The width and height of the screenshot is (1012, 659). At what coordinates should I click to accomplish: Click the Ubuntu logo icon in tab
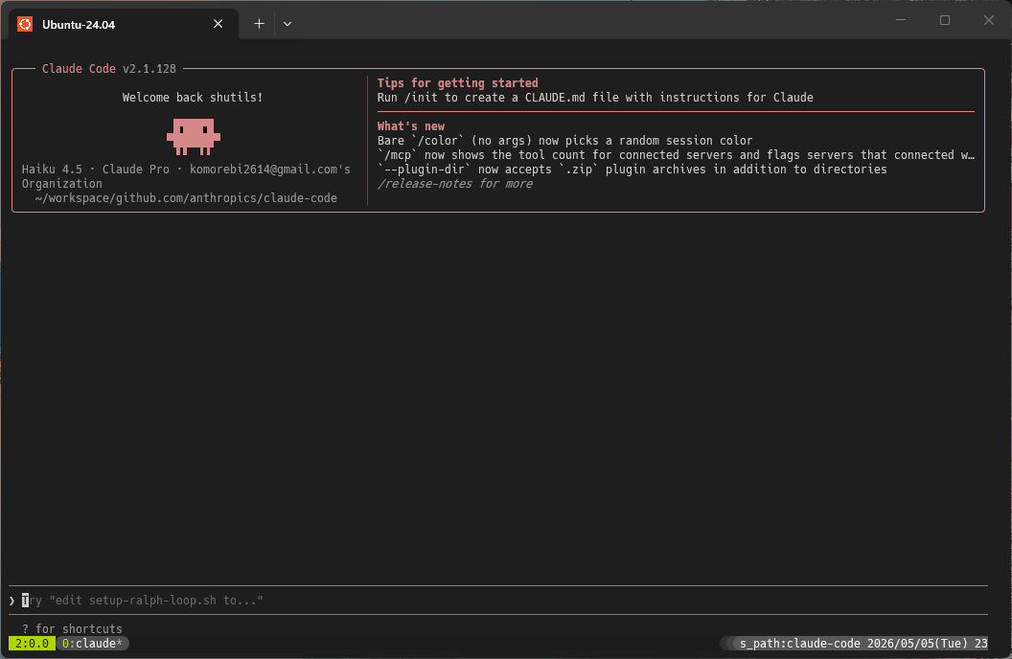25,25
